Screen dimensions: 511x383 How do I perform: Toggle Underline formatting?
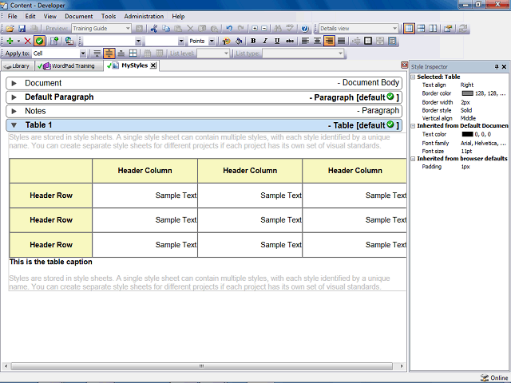click(x=277, y=41)
